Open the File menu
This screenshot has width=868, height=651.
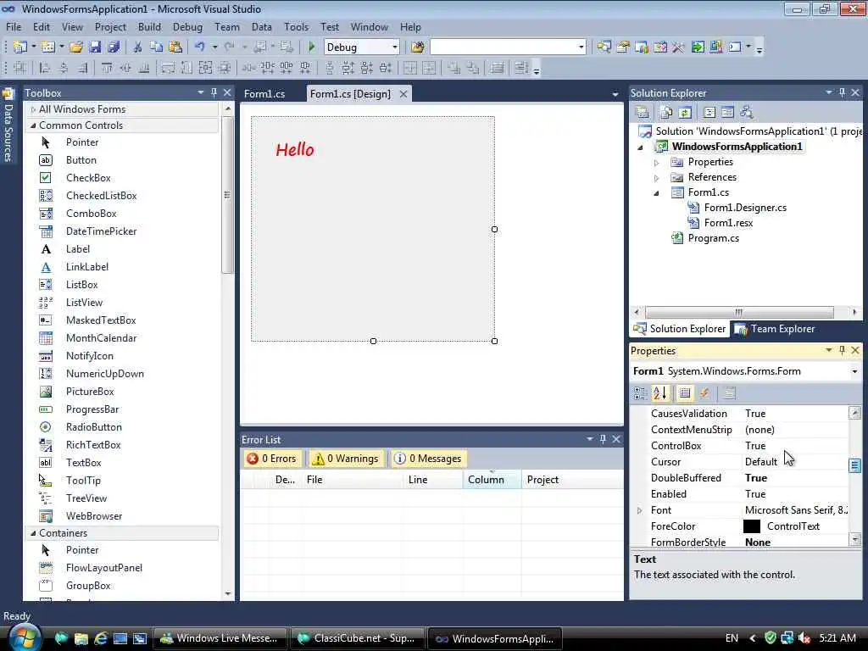click(14, 26)
